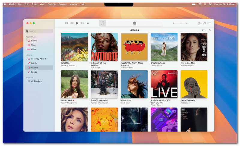Open the File menu

pyautogui.click(x=20, y=4)
